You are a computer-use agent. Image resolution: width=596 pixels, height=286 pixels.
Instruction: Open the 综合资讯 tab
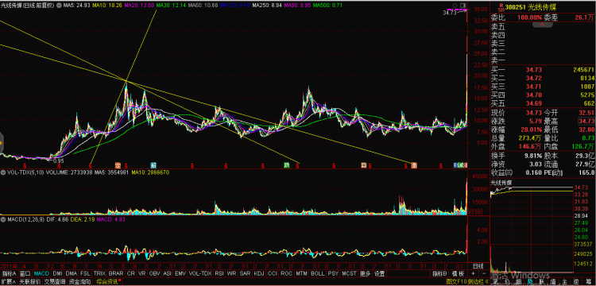[107, 282]
